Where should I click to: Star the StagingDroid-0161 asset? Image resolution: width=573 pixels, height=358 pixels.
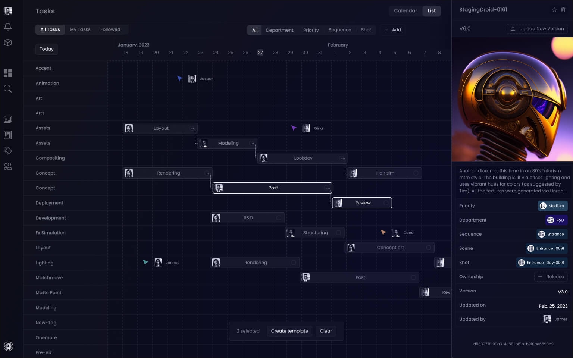[554, 9]
